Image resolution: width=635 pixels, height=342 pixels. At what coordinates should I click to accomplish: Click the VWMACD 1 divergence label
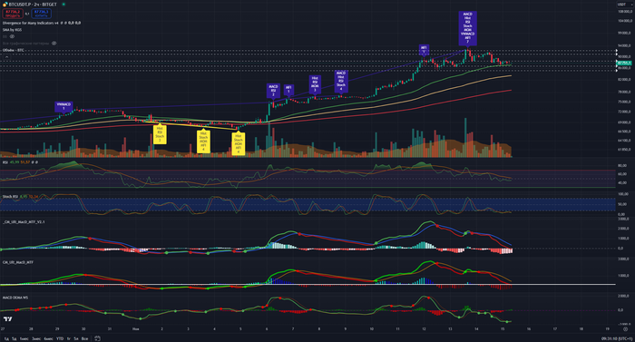(63, 106)
